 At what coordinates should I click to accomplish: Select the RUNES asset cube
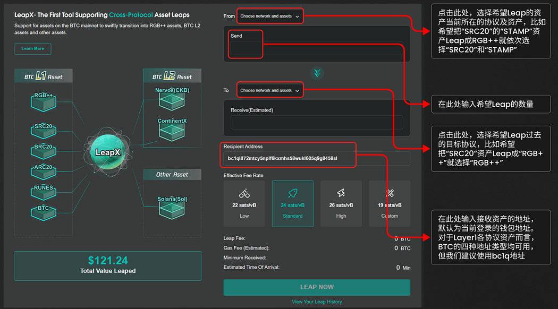click(x=44, y=192)
